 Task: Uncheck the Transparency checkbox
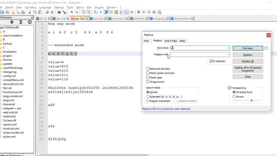tap(229, 88)
